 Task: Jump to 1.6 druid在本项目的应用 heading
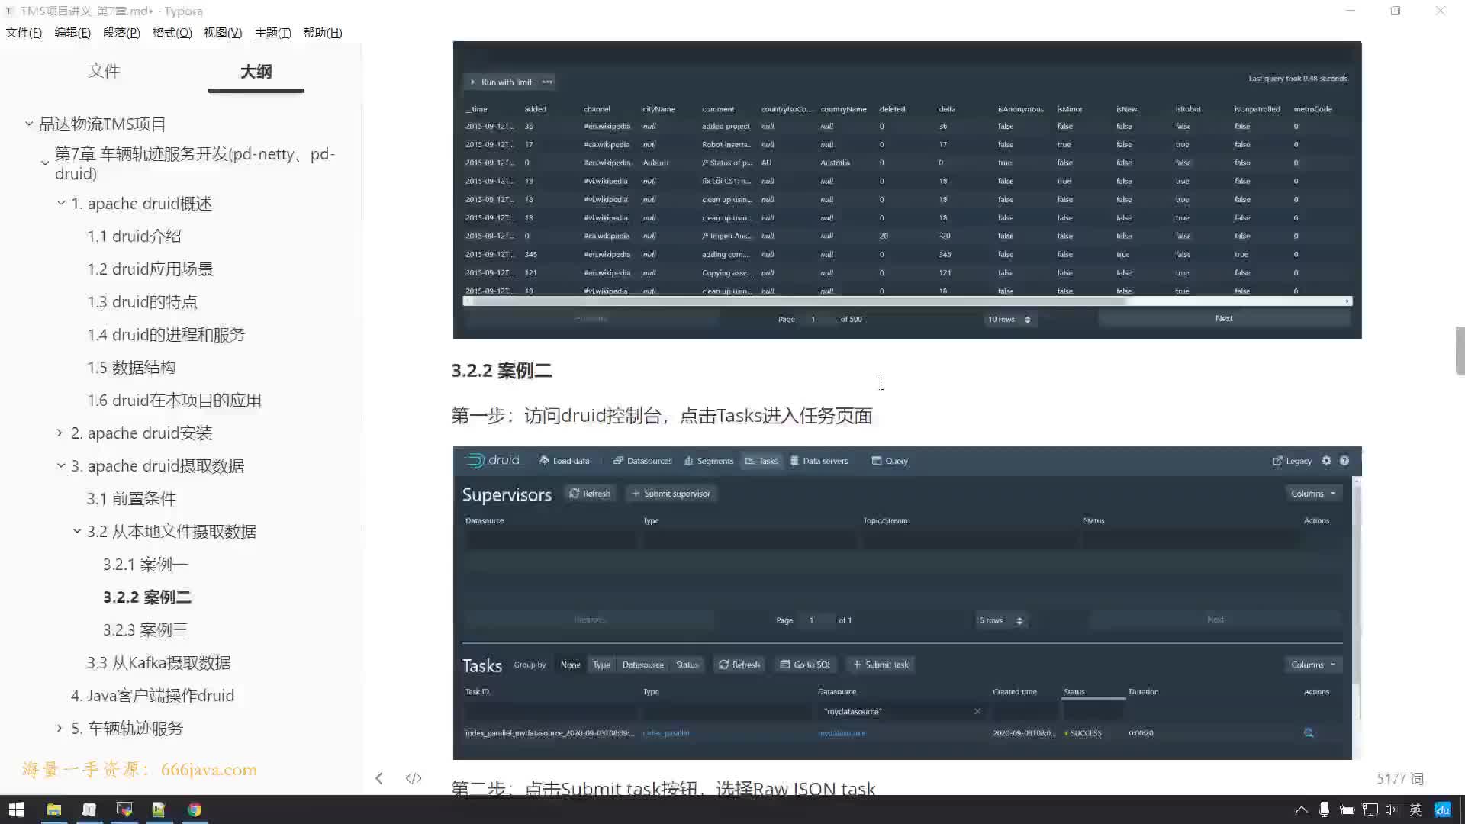(175, 401)
